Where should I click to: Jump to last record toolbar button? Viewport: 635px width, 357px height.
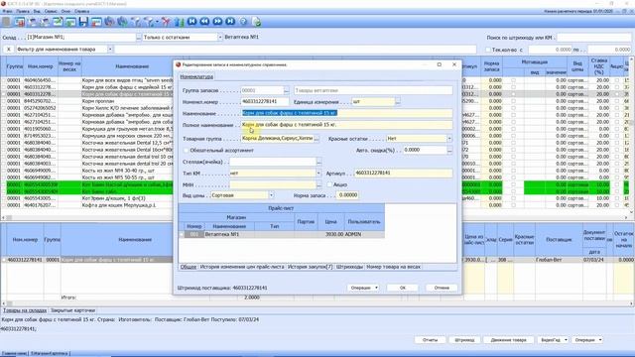tap(230, 22)
